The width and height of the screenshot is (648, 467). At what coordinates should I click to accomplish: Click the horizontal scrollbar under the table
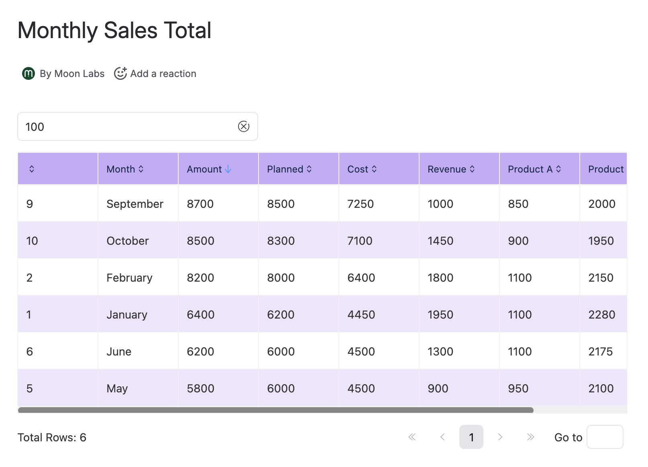click(275, 410)
